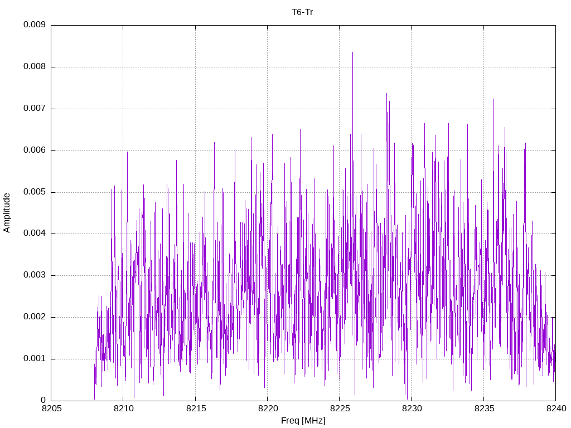571x428 pixels.
Task: Click the 8210 x-axis tick label
Action: 124,408
